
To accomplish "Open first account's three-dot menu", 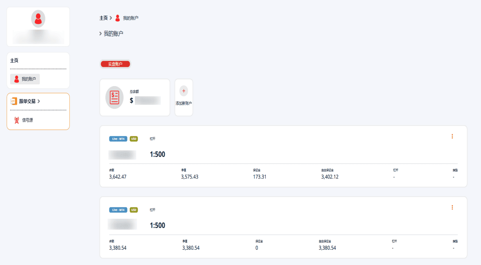I will [x=452, y=136].
